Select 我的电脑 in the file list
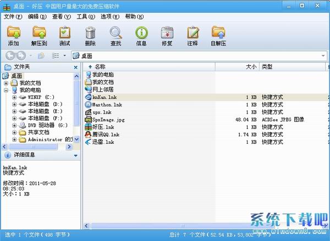330x241 pixels. point(103,75)
